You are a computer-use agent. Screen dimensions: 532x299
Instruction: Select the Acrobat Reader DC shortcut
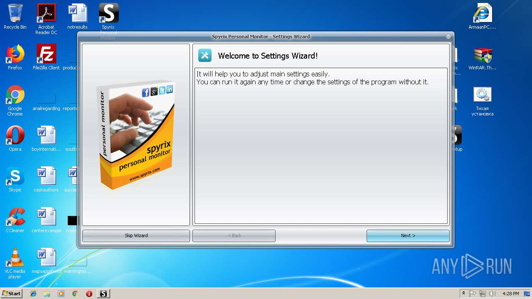point(46,19)
